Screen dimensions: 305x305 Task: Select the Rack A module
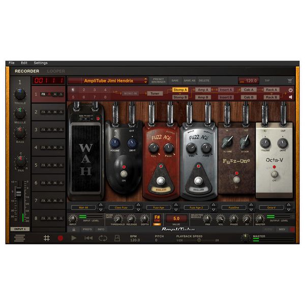[x=271, y=90]
